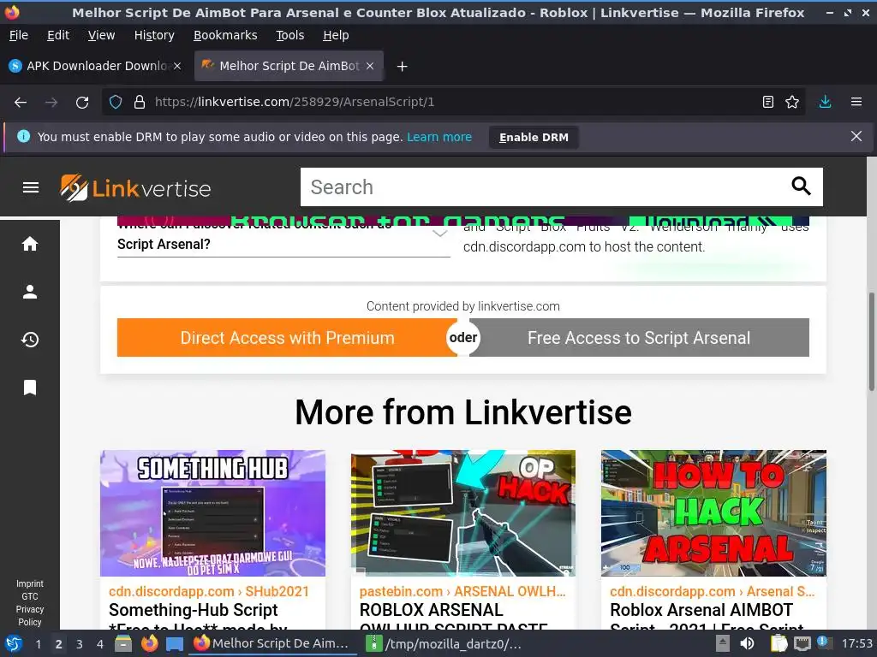Open the Imprint link

tap(30, 583)
